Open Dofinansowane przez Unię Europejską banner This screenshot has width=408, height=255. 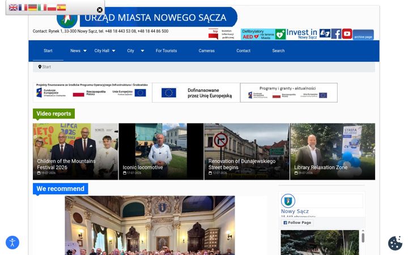pos(196,92)
